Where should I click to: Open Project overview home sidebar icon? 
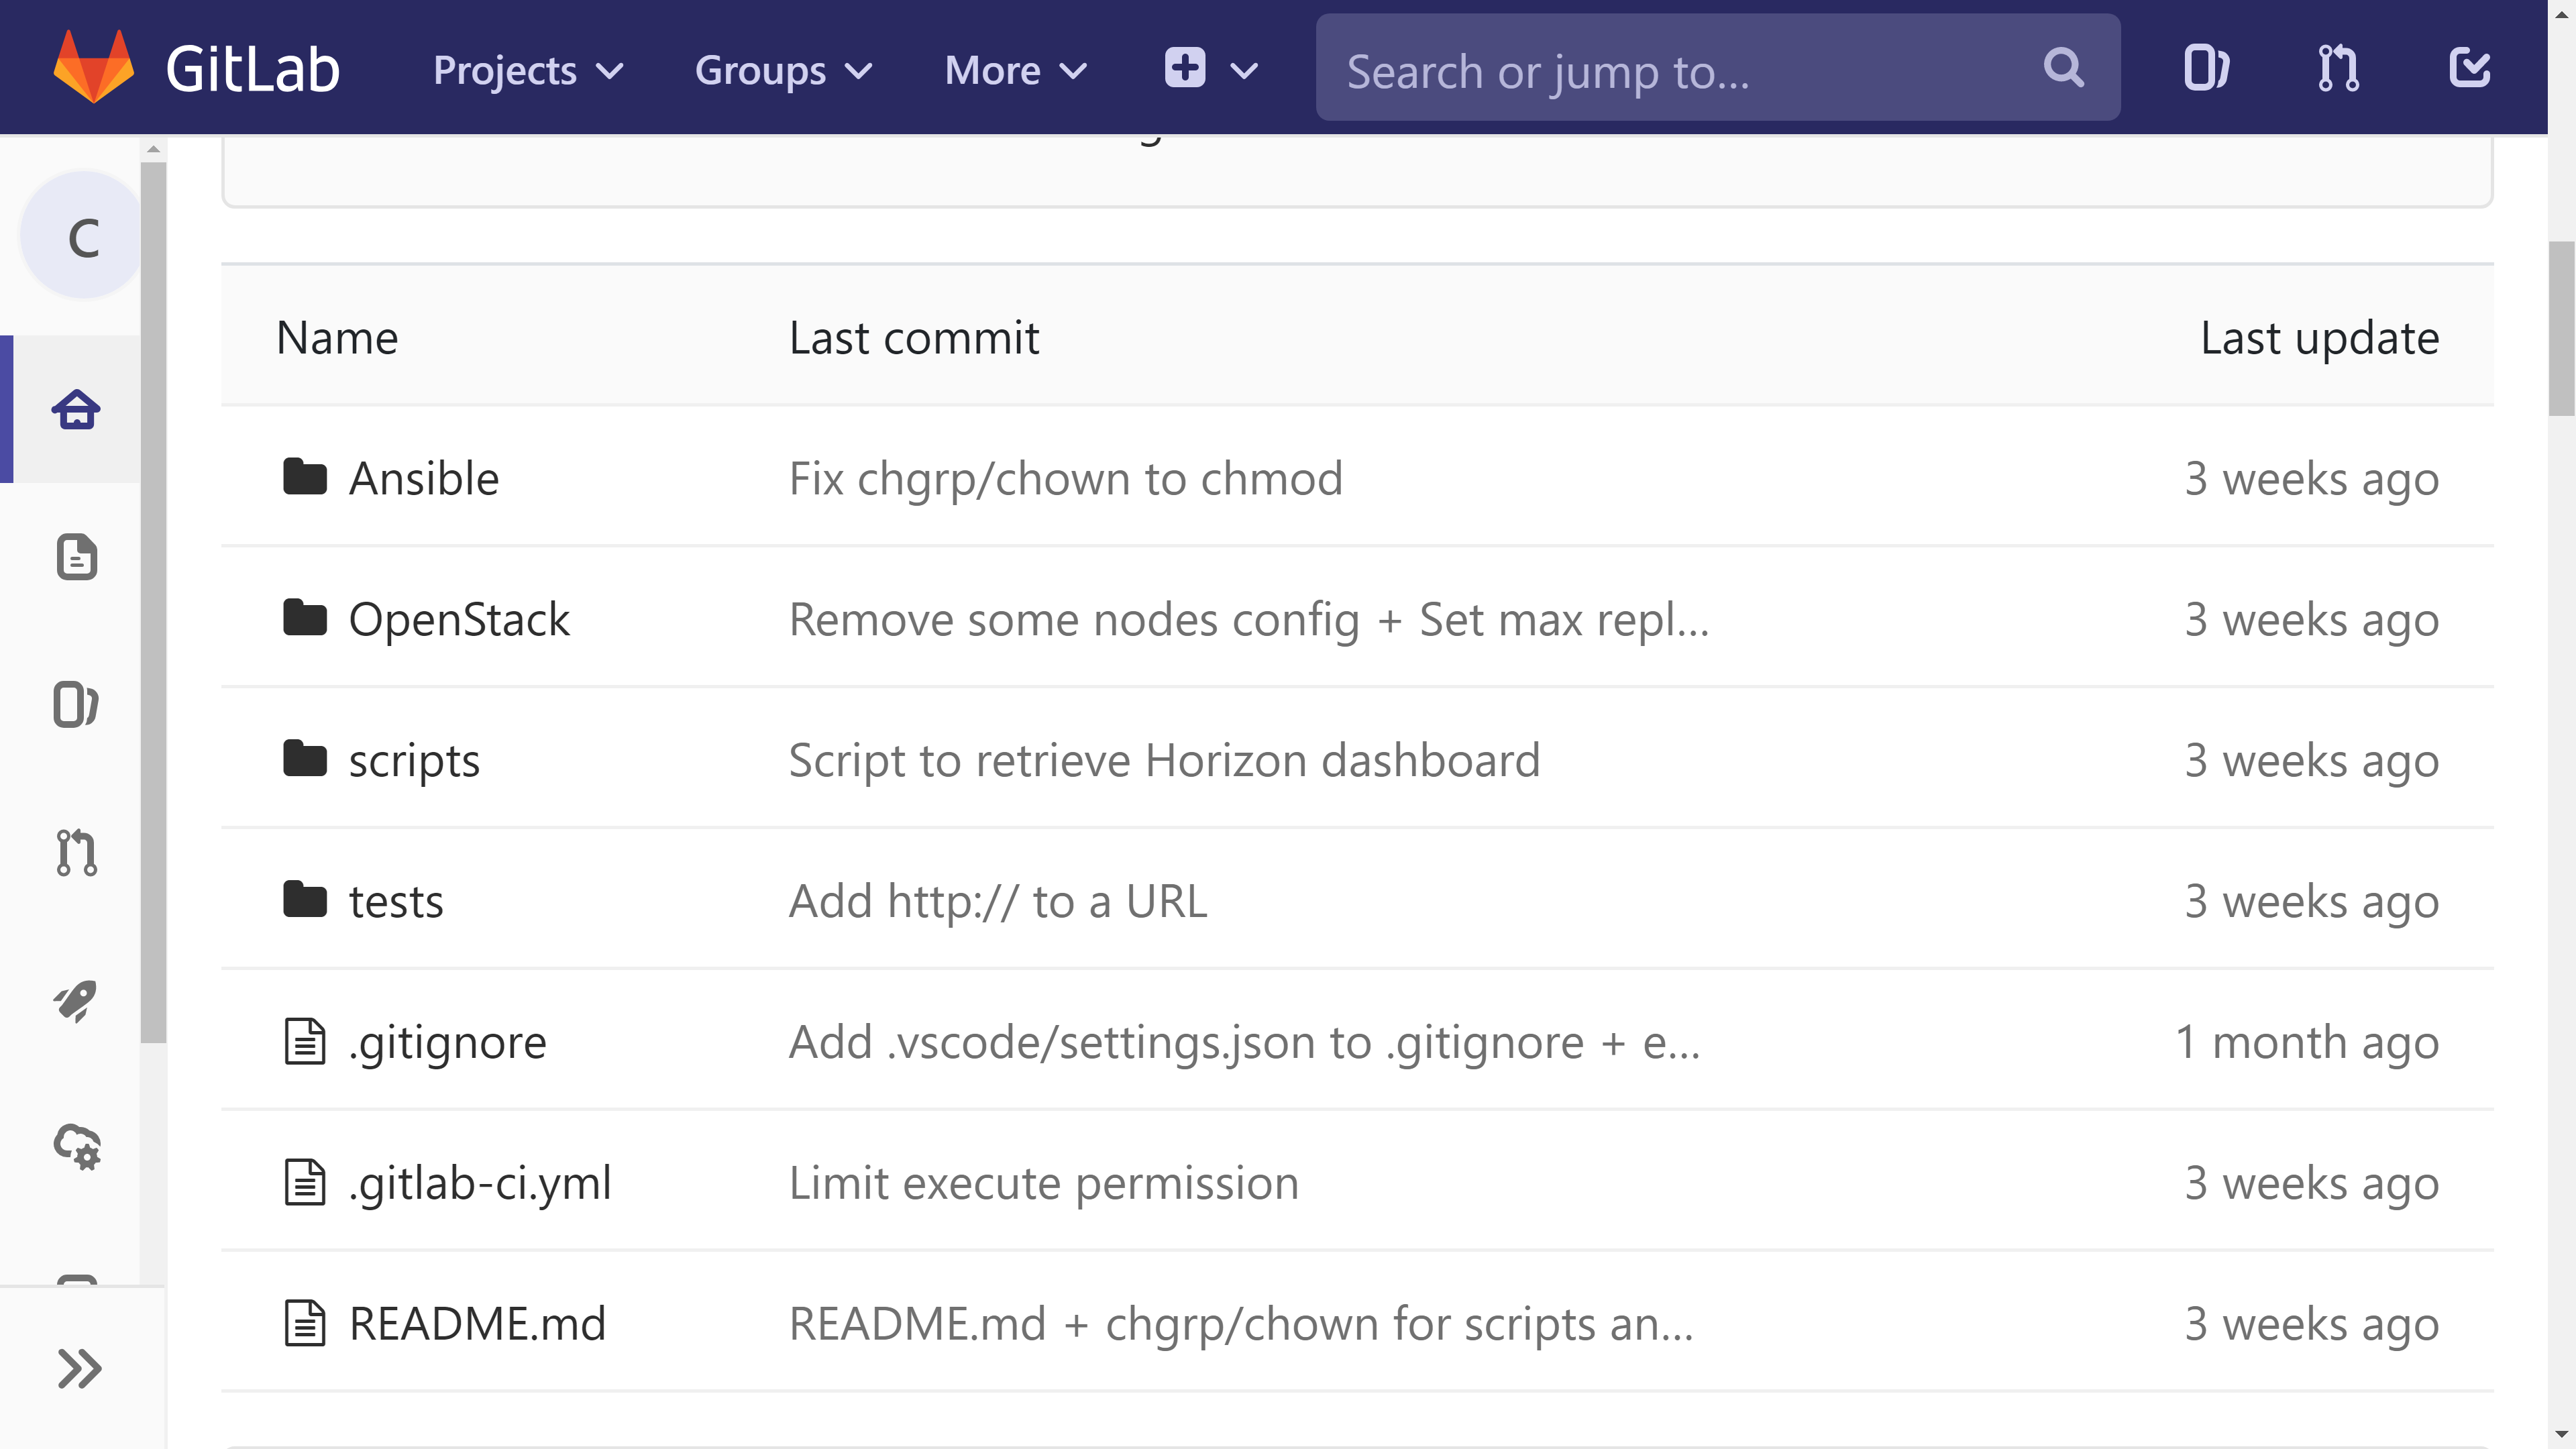tap(76, 409)
